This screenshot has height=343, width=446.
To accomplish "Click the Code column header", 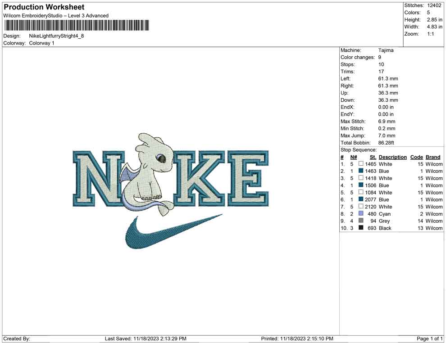I will click(x=417, y=157).
